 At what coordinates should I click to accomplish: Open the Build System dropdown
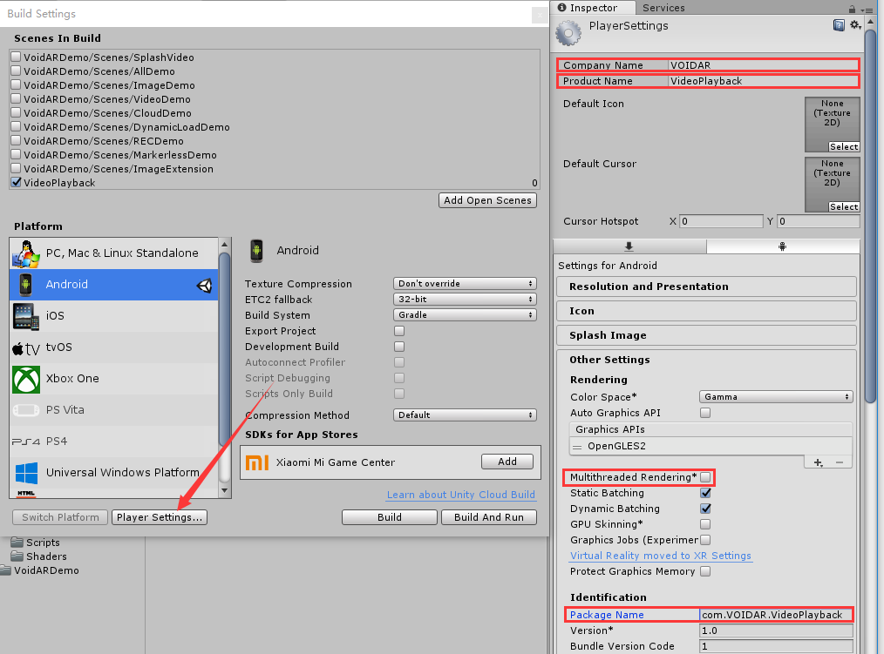465,315
